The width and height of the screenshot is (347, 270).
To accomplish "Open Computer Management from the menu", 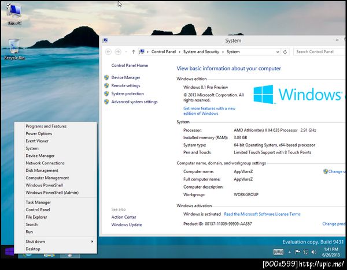I will click(x=56, y=178).
